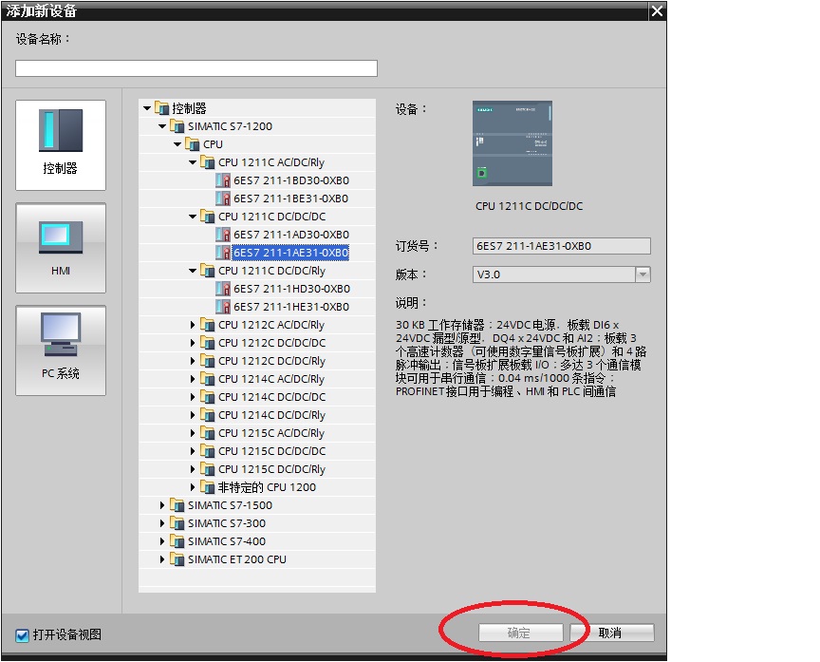820x662 pixels.
Task: Toggle the 打开设备视图 checkbox
Action: click(x=22, y=635)
